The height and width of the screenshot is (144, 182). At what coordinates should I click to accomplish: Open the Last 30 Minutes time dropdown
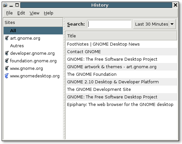[155, 24]
